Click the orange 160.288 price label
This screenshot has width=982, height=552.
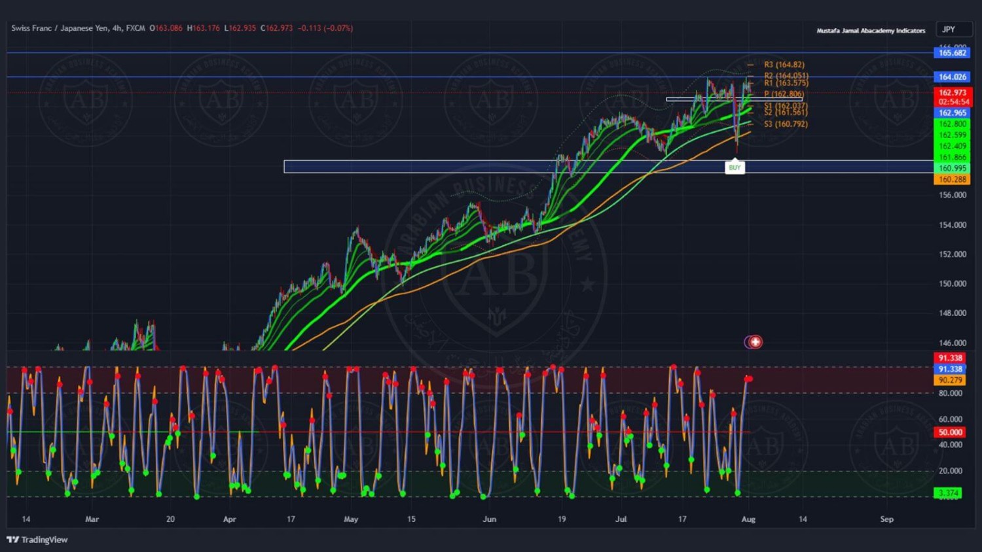pos(952,179)
